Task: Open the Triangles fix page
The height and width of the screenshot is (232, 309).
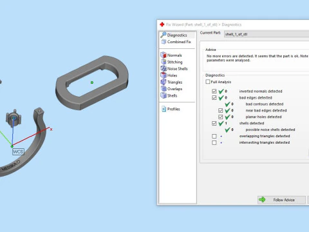Action: 174,82
